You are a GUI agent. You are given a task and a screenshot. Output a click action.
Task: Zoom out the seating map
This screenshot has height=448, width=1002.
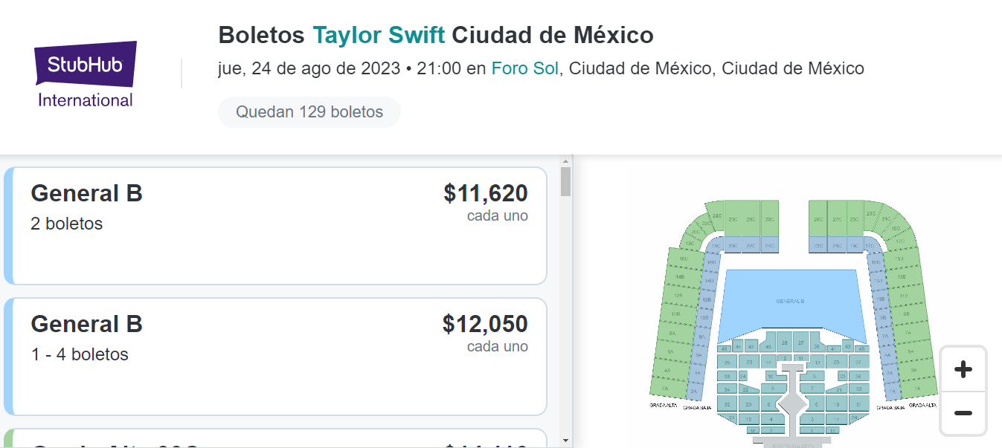pos(963,413)
